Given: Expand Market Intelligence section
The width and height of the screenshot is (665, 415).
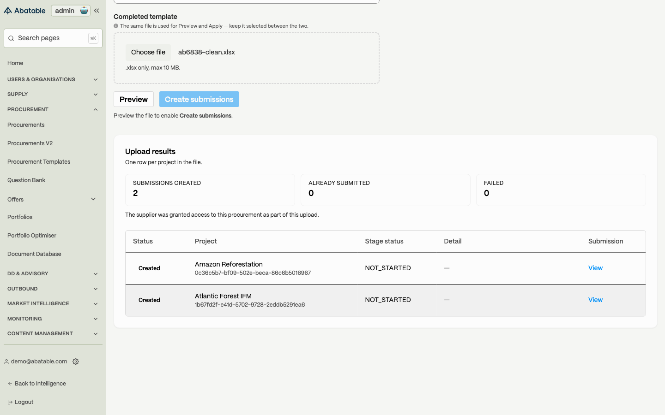Looking at the screenshot, I should 53,303.
